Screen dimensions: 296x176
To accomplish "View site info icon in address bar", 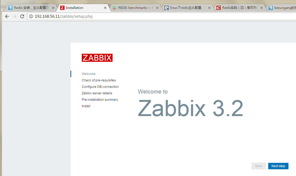I will tap(31, 16).
